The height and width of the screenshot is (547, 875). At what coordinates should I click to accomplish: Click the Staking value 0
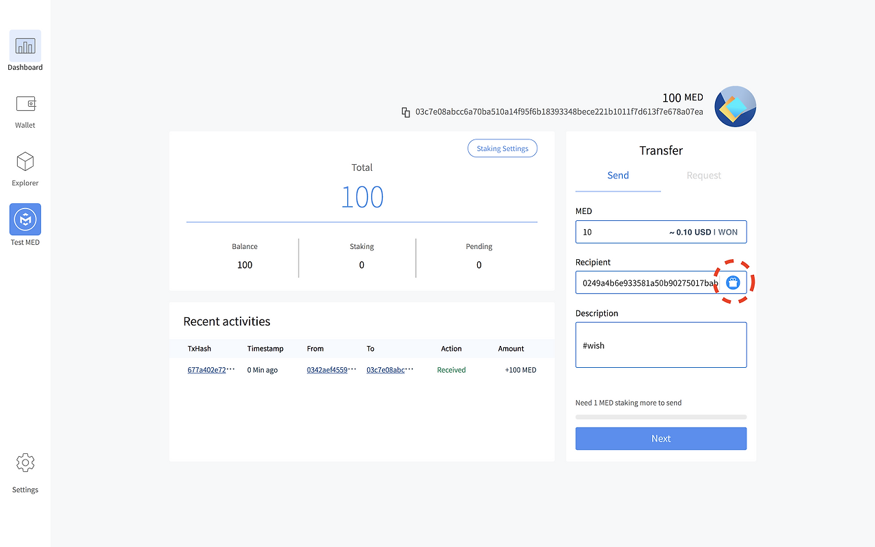coord(362,265)
